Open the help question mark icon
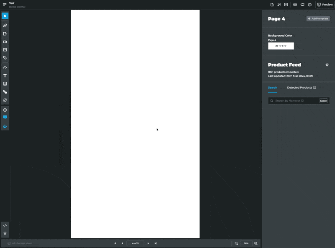Image resolution: width=335 pixels, height=248 pixels. tap(310, 5)
